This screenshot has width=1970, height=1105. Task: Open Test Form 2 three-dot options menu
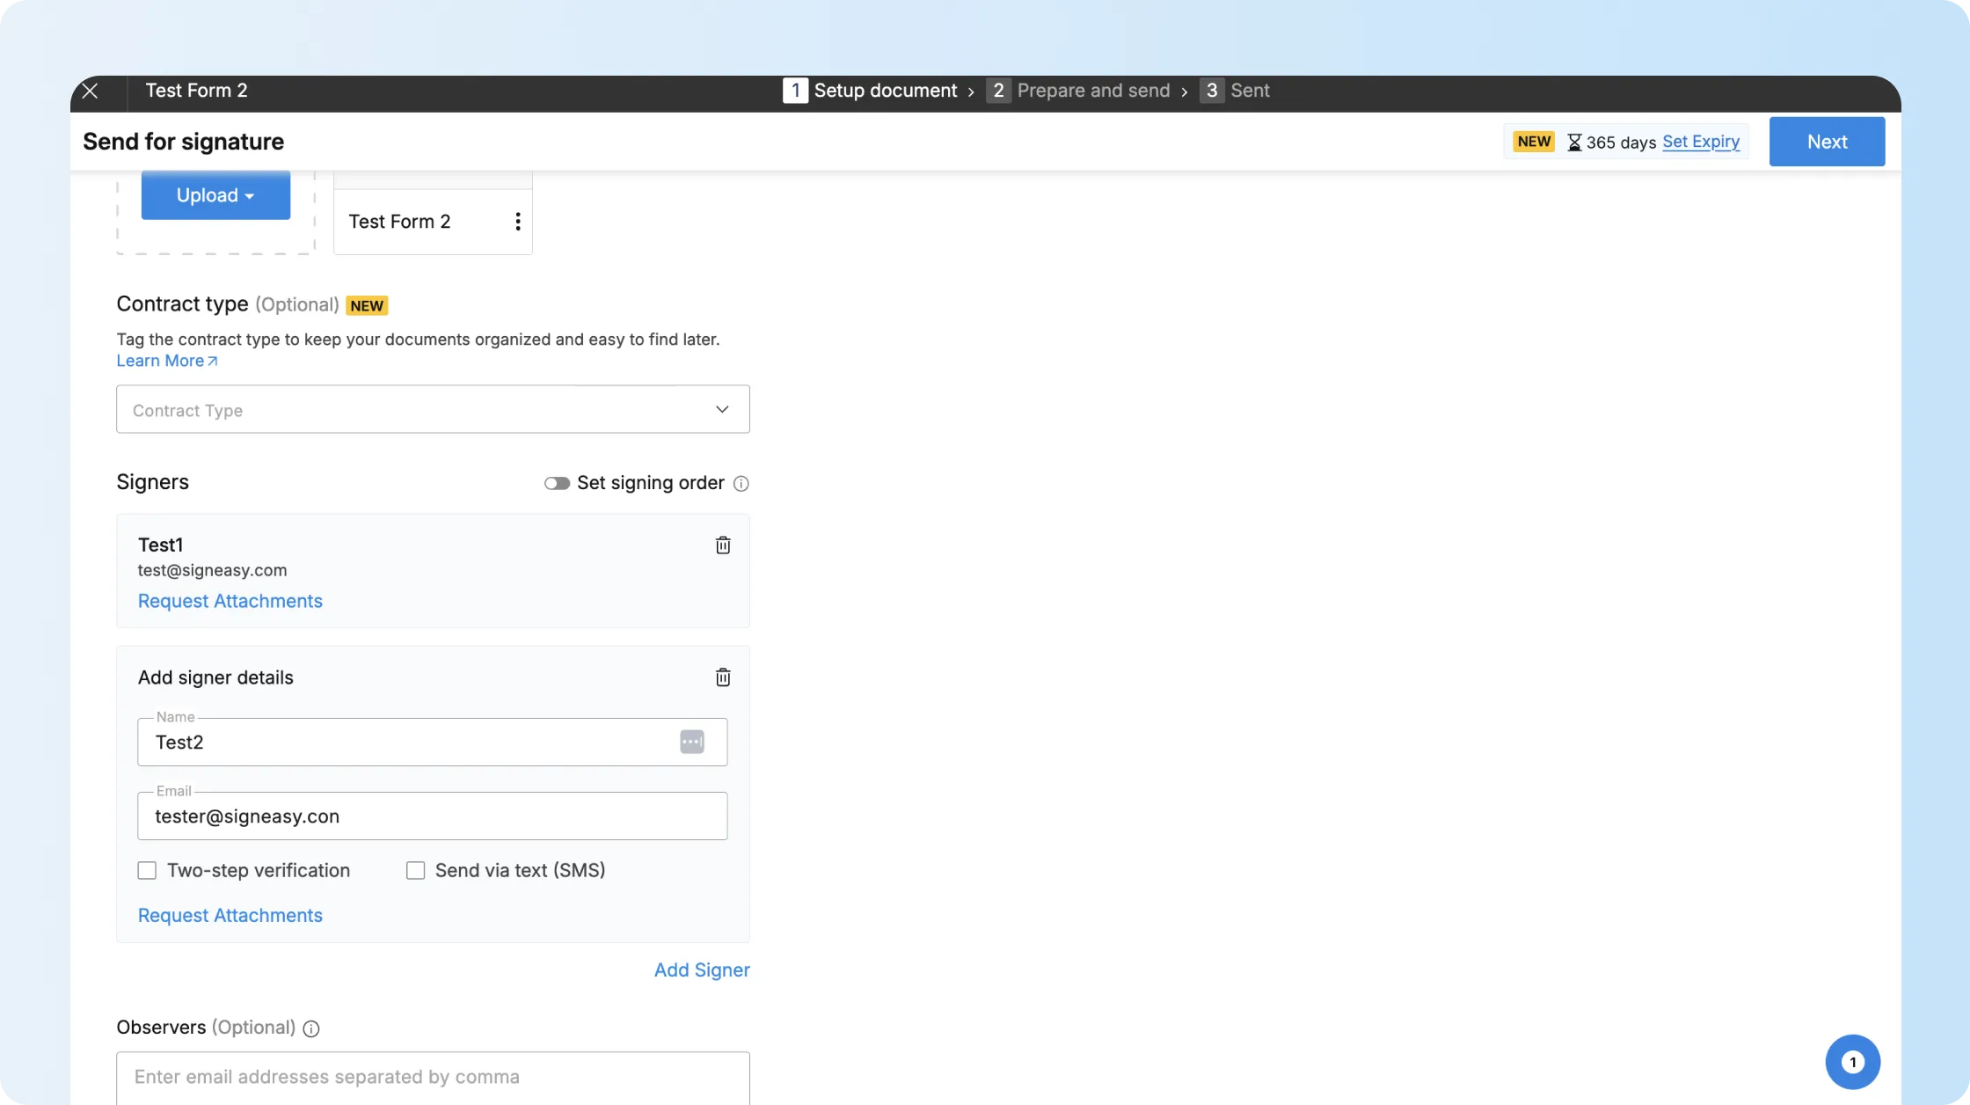pyautogui.click(x=518, y=222)
